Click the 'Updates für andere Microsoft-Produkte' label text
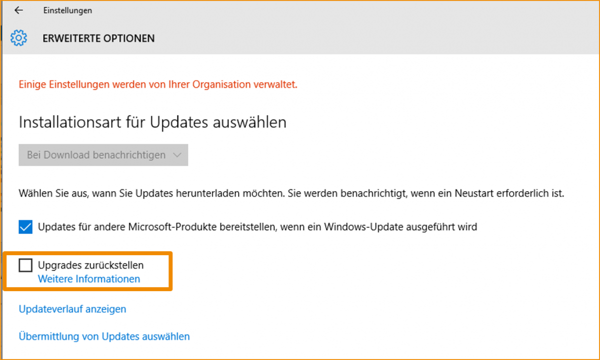 [257, 227]
